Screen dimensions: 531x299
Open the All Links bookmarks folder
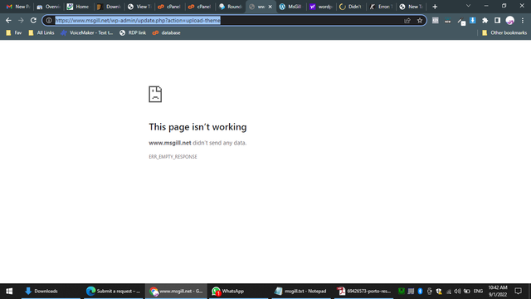41,32
